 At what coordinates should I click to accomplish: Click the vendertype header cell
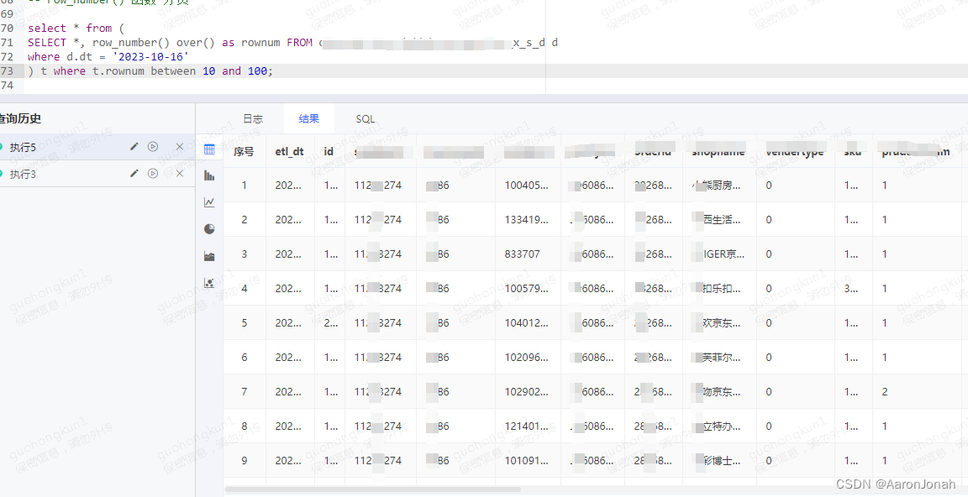tap(795, 151)
